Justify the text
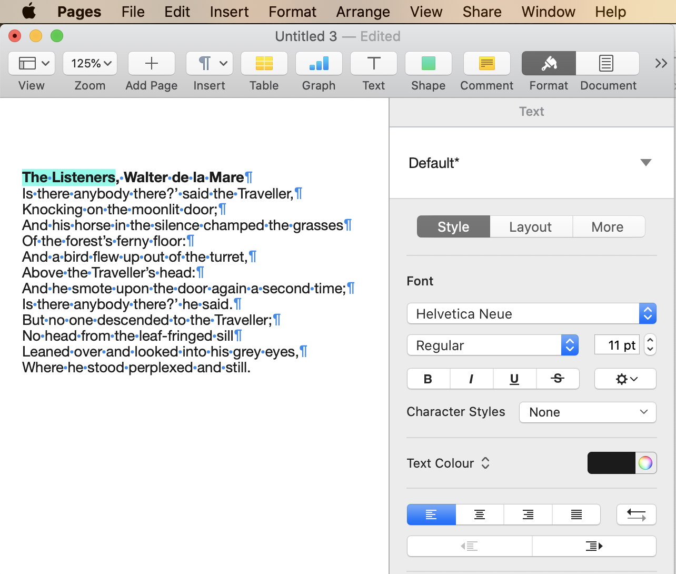 click(x=576, y=514)
